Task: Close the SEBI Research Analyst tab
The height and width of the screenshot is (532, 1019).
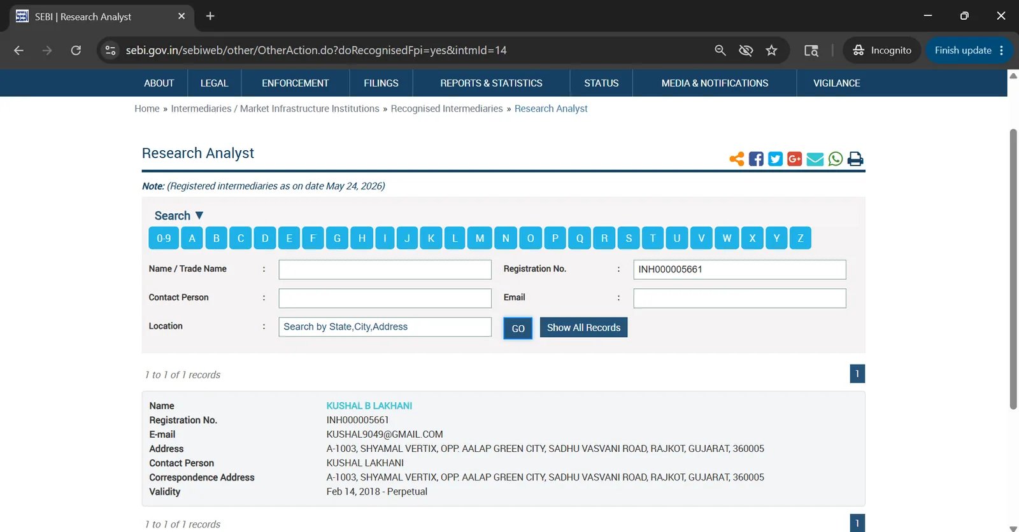Action: pos(182,16)
